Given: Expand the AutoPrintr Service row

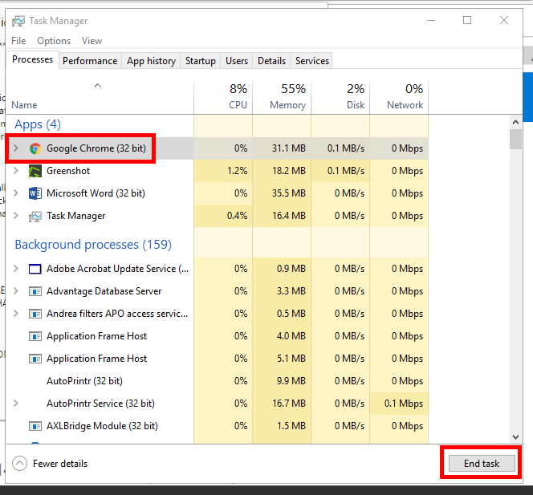Looking at the screenshot, I should (x=15, y=403).
